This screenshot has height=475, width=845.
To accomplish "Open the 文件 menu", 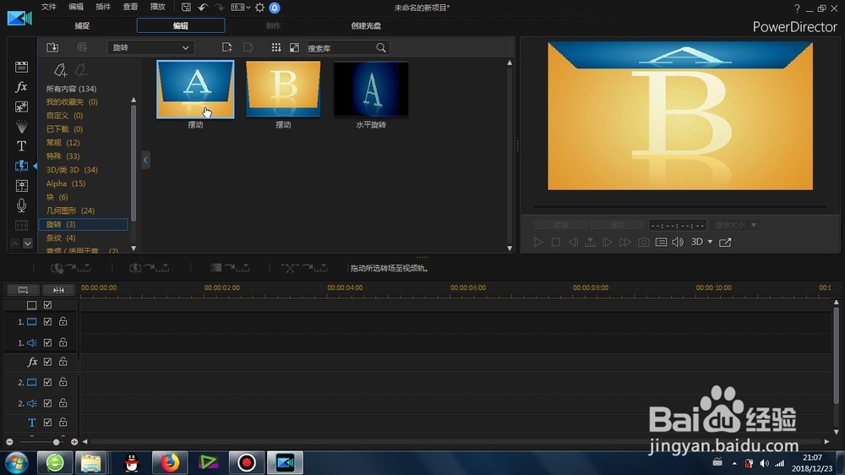I will coord(48,7).
